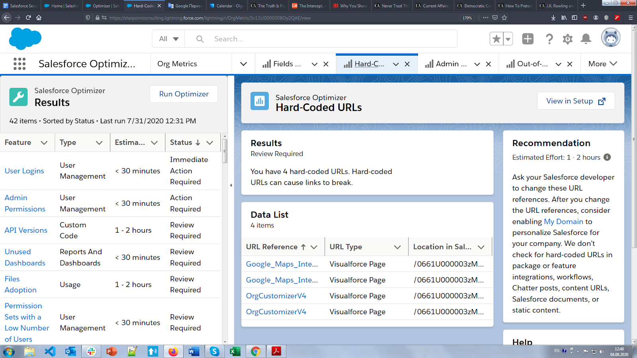Viewport: 637px width, 358px height.
Task: Go back to the previous page
Action: tap(7, 18)
